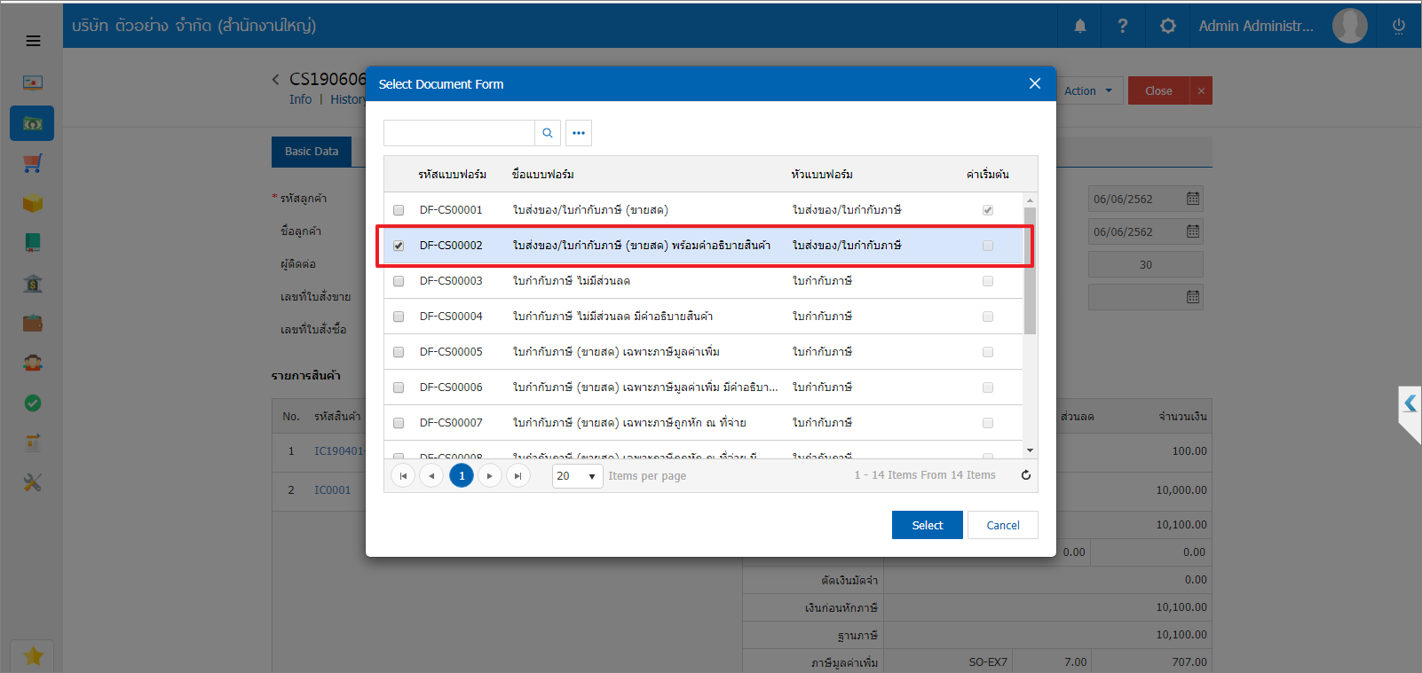Open the tools wrench sidebar module
1422x673 pixels.
pos(33,483)
